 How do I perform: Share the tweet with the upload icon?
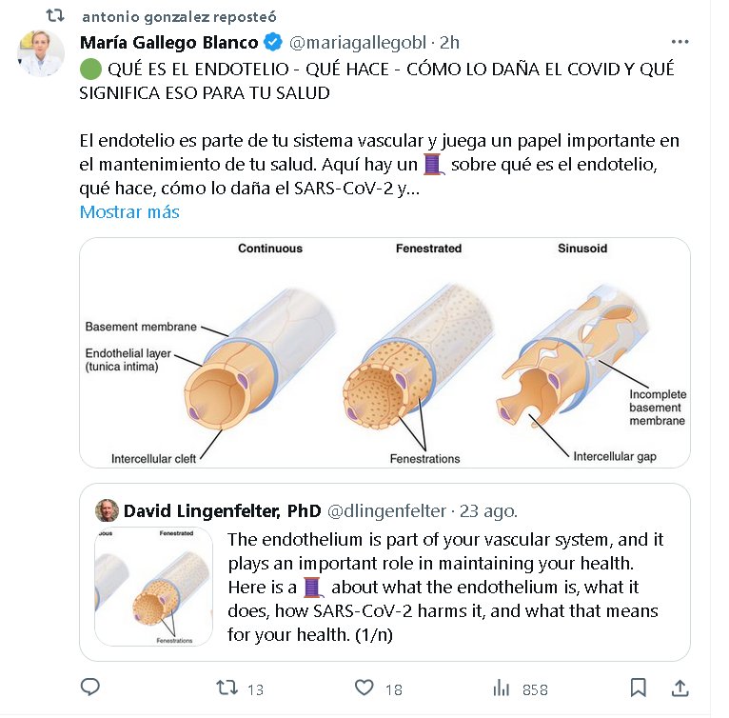680,688
